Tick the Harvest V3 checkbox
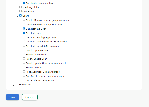This screenshot has height=107, width=149. tap(17, 84)
